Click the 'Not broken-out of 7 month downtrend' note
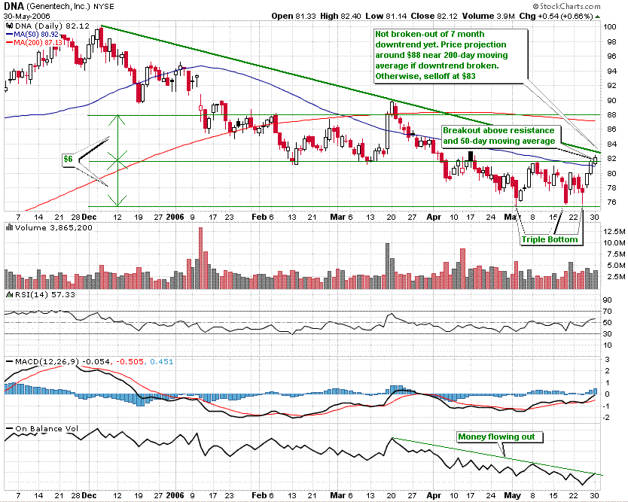 click(450, 55)
